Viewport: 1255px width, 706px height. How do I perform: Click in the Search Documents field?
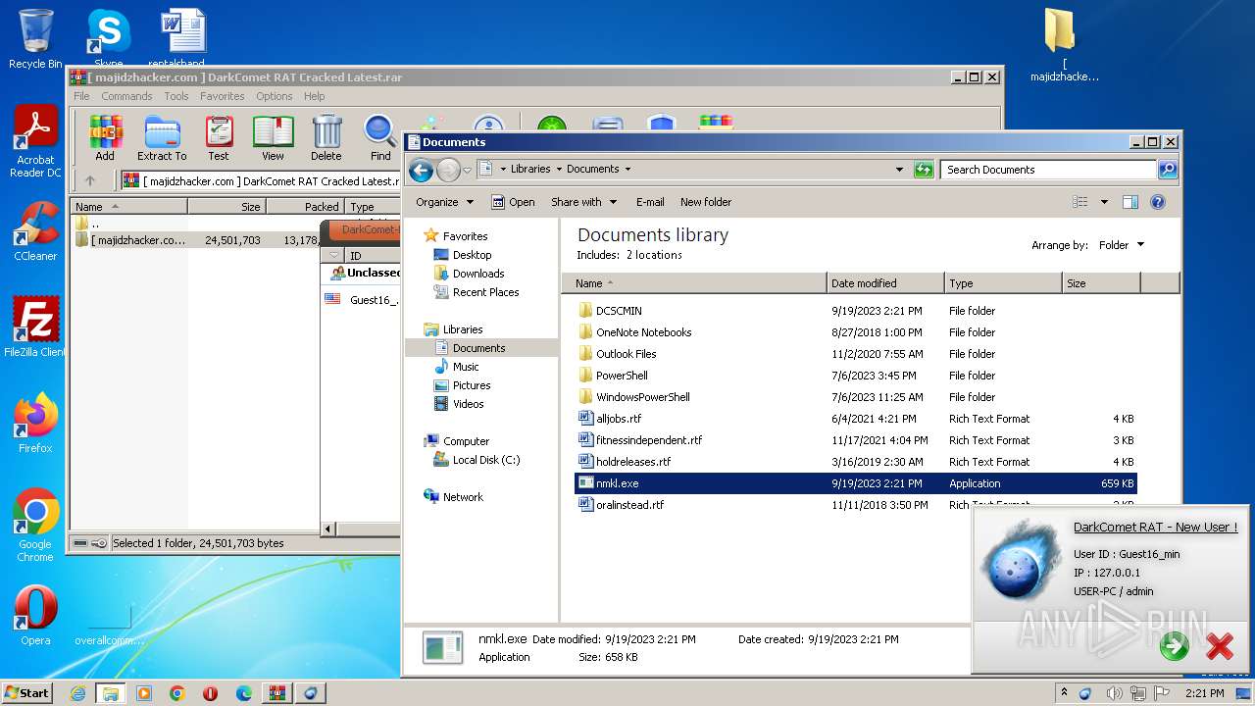click(x=1047, y=170)
